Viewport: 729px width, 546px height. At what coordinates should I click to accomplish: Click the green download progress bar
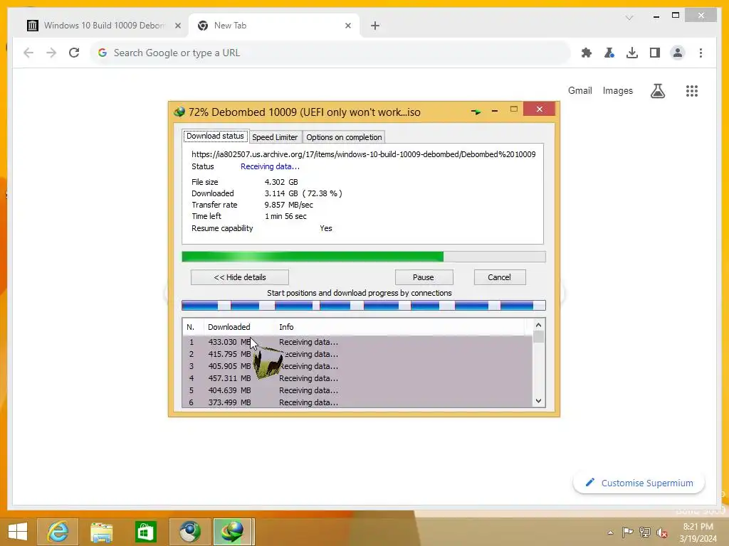[x=364, y=257]
